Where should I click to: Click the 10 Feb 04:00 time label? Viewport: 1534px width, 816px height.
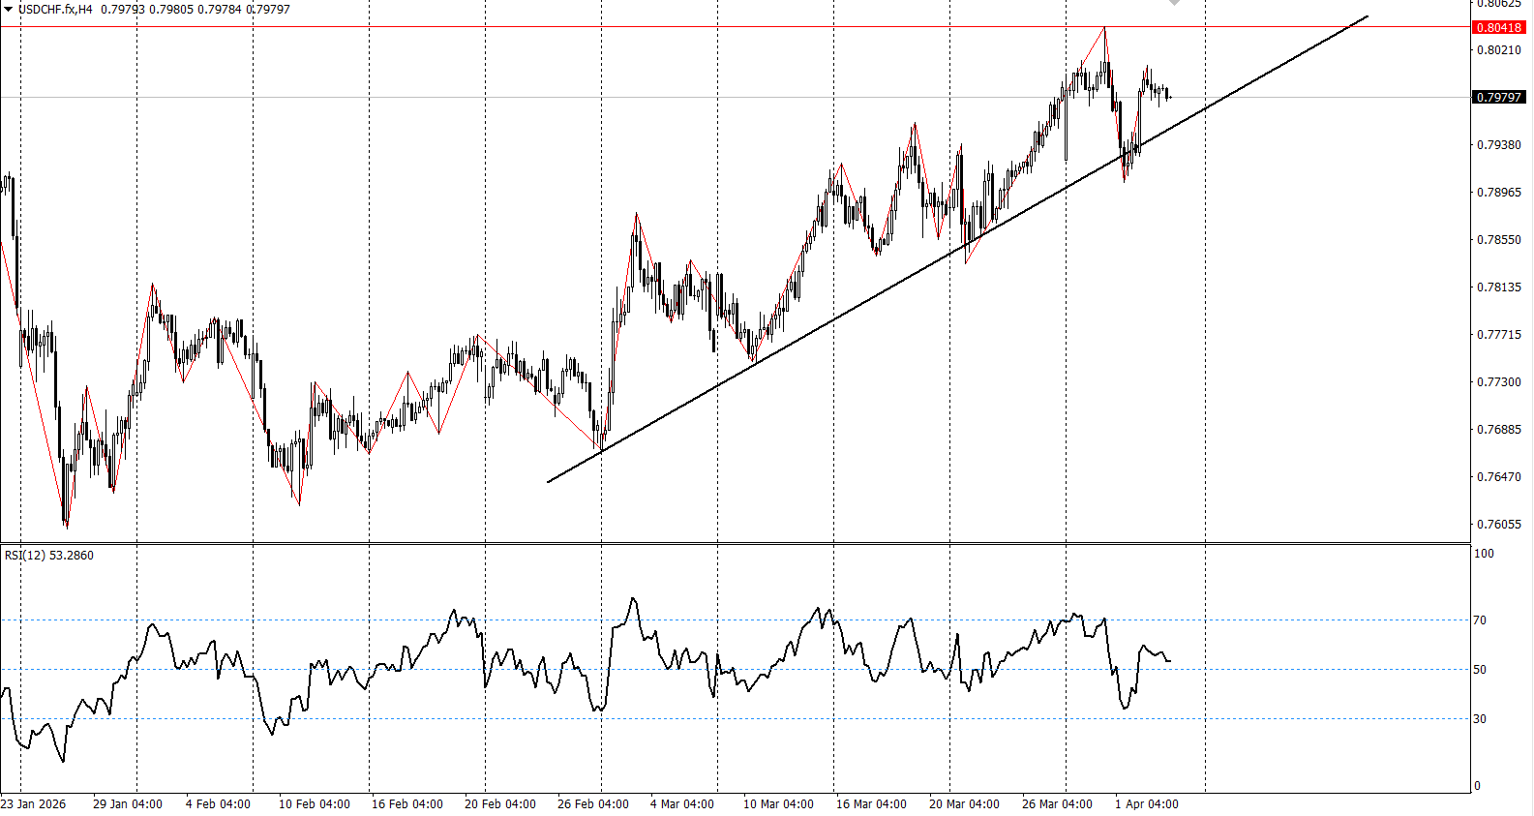coord(315,803)
